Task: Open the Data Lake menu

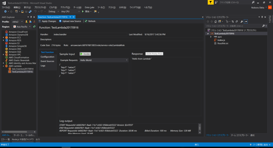Action: [90, 7]
